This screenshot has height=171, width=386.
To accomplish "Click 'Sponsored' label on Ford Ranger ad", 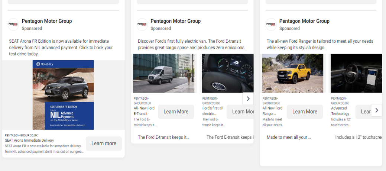I will pyautogui.click(x=289, y=28).
